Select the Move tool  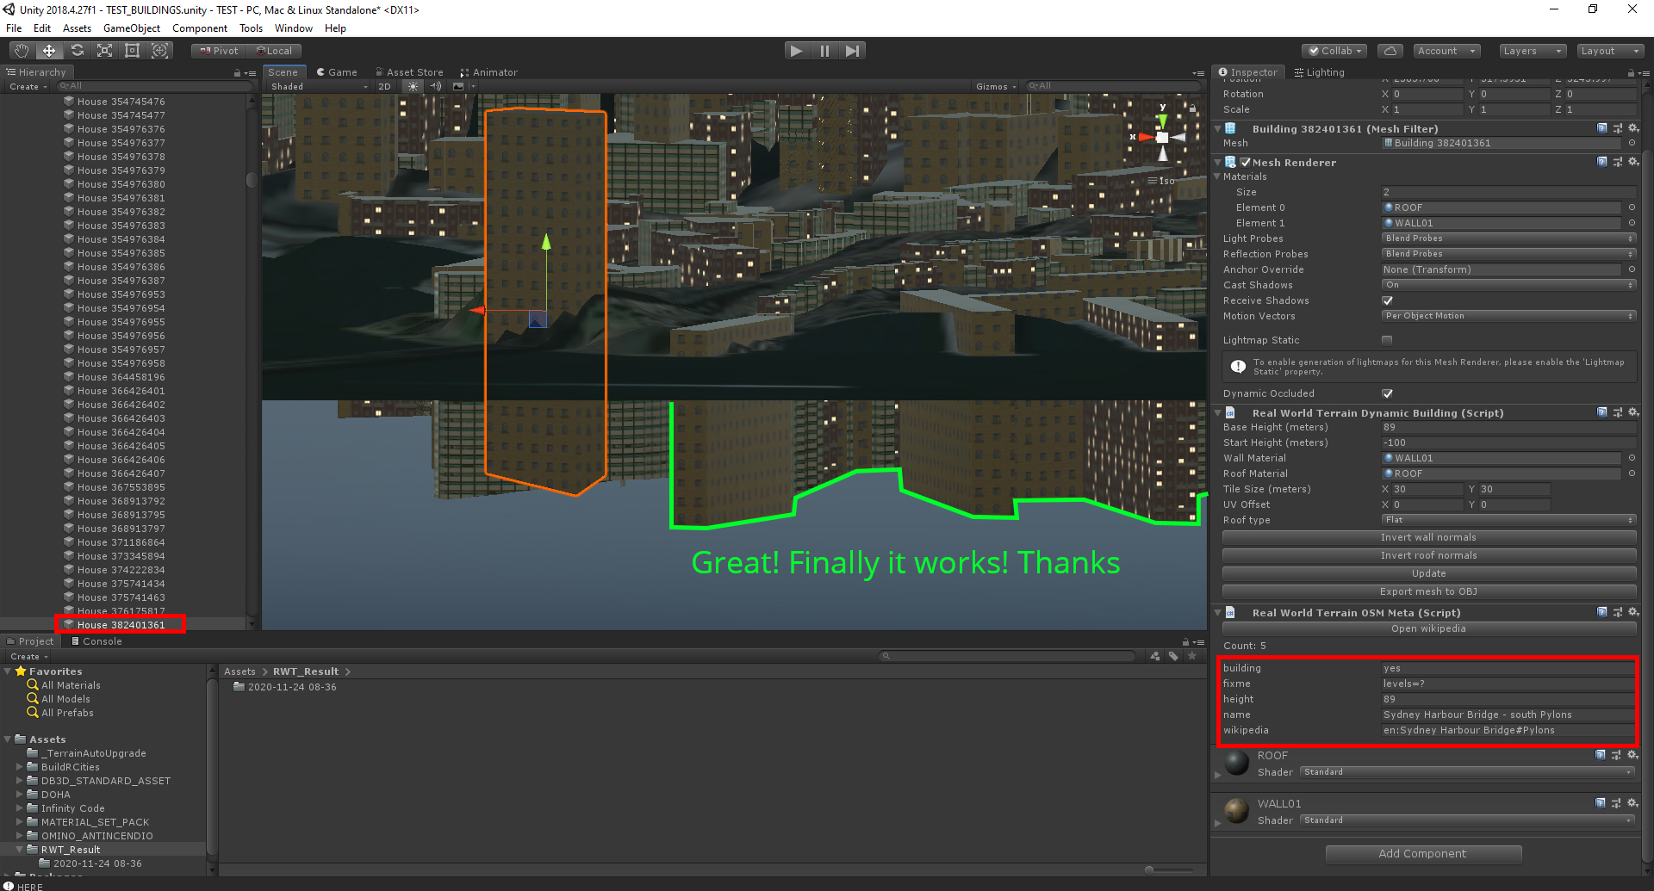pos(49,51)
